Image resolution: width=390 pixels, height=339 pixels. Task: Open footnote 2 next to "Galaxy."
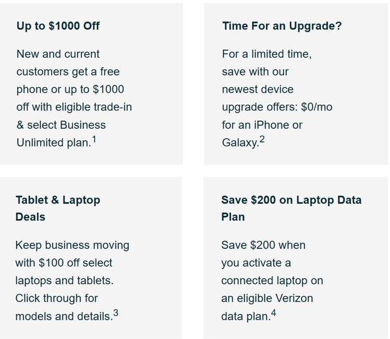coord(262,140)
